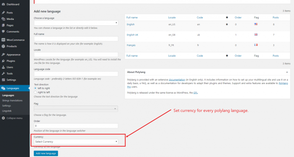The height and width of the screenshot is (157, 294).
Task: Select left to right text direction
Action: (35, 88)
